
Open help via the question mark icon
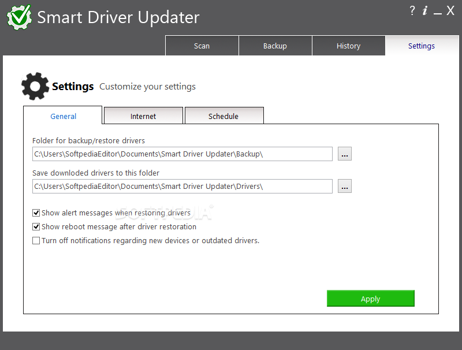[412, 10]
